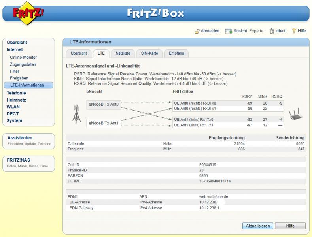Open Zugangsdaten submenu item
Screen dimensions: 312x237
23,64
